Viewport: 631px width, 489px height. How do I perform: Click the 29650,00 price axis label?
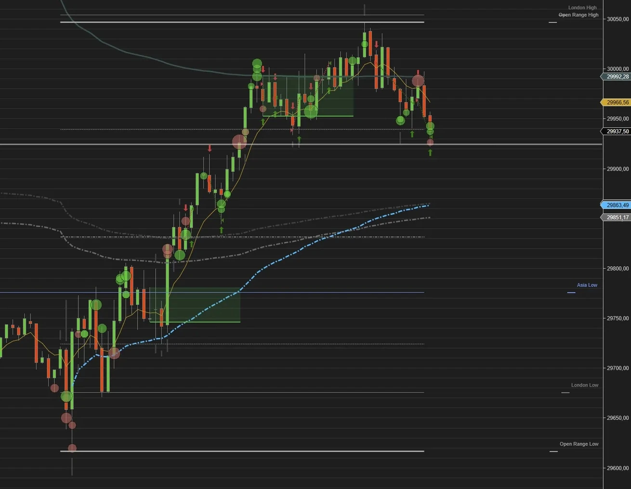coord(618,418)
